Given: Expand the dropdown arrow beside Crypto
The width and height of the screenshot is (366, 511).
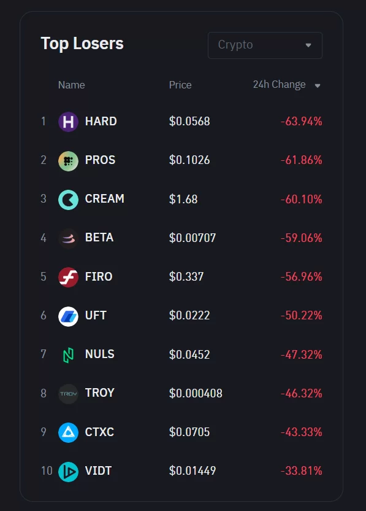Looking at the screenshot, I should 308,45.
